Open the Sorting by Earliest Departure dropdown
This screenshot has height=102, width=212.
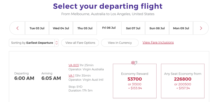pyautogui.click(x=34, y=43)
